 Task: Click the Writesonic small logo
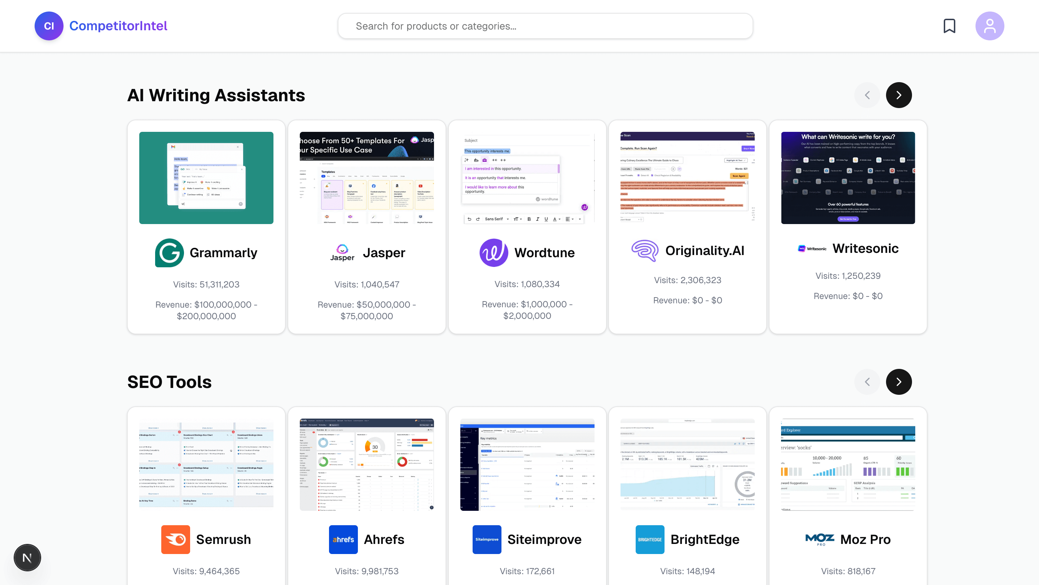812,249
